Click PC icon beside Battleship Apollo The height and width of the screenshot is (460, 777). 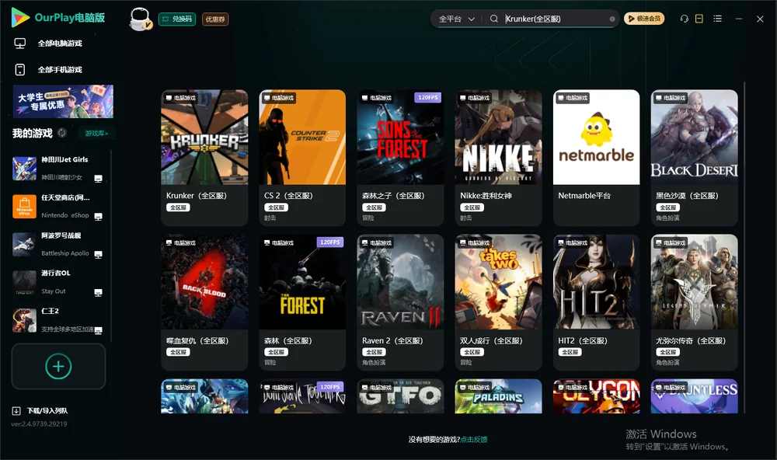point(98,254)
